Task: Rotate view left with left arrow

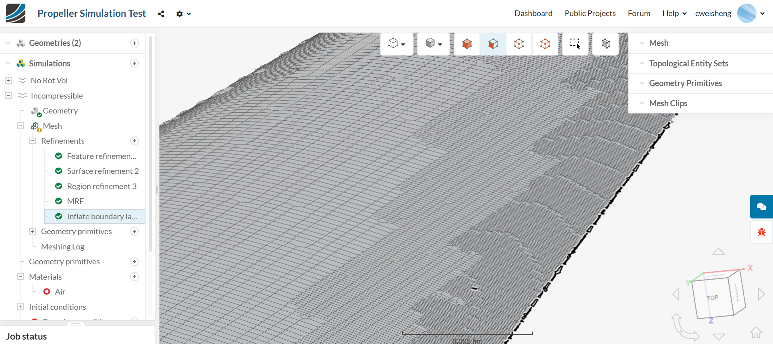Action: (x=676, y=294)
